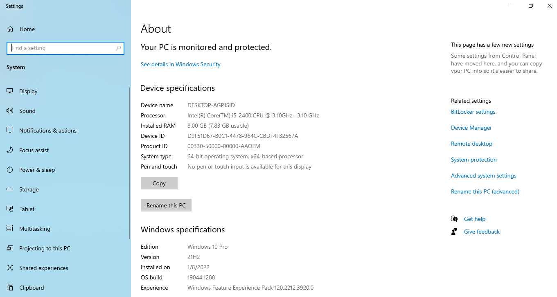Click the Sound speaker icon
This screenshot has height=297, width=557.
coord(10,111)
